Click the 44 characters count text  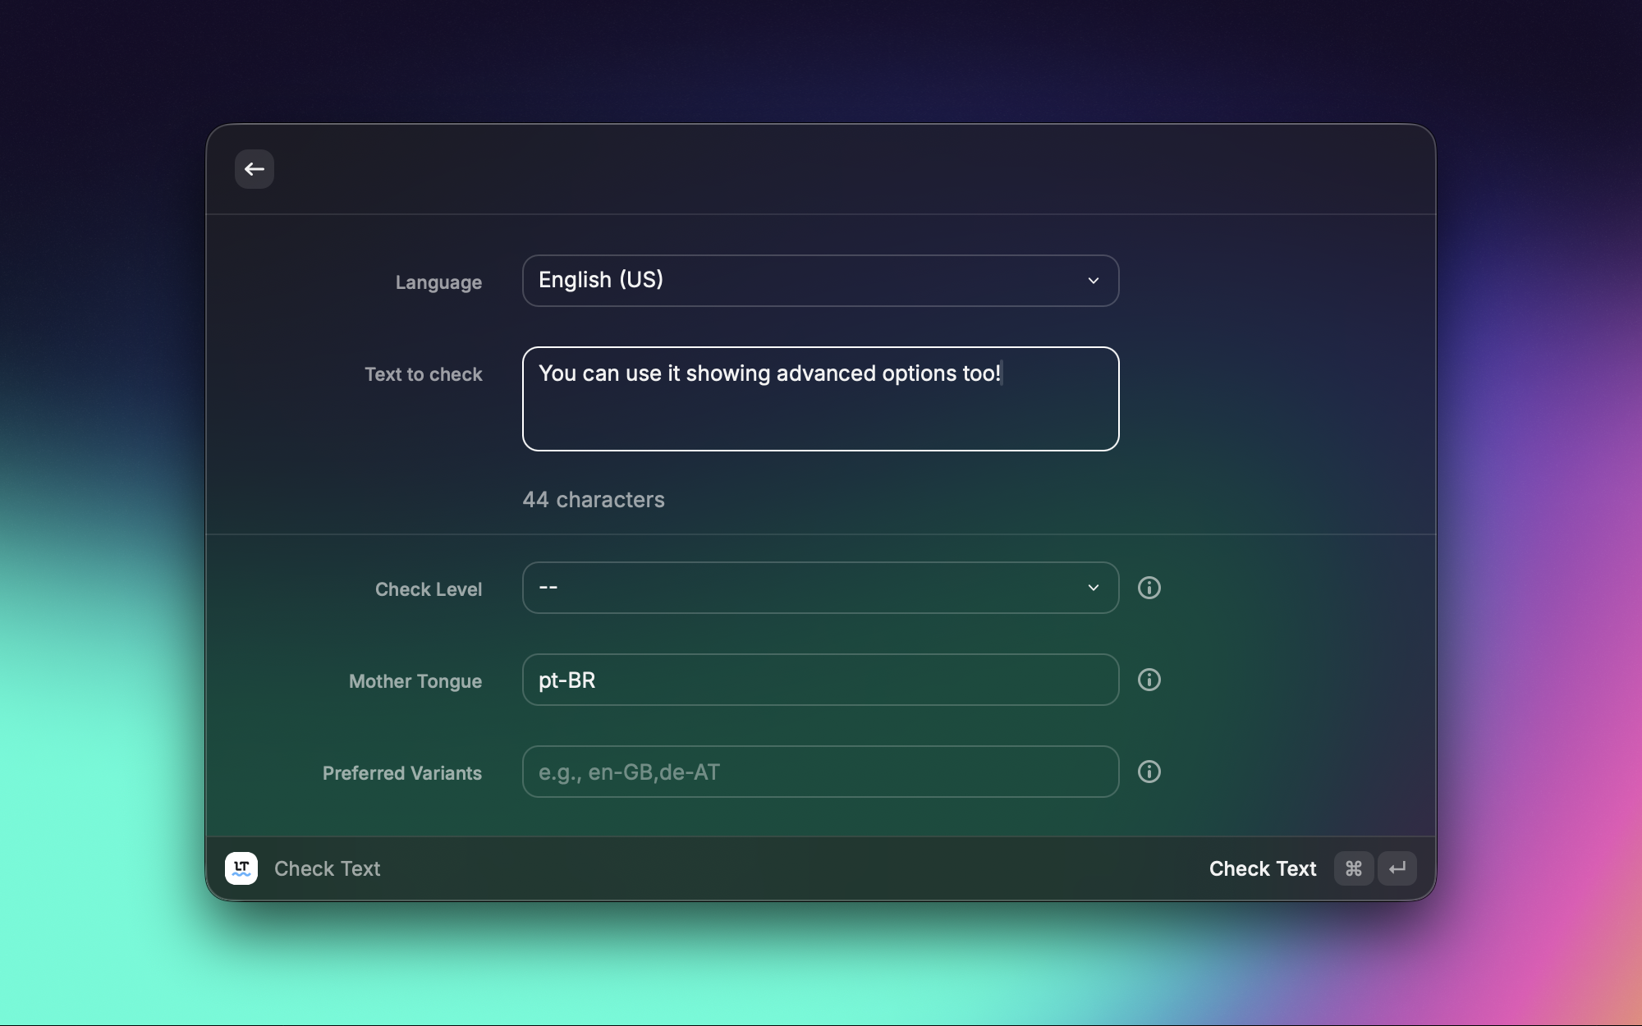[x=594, y=499]
